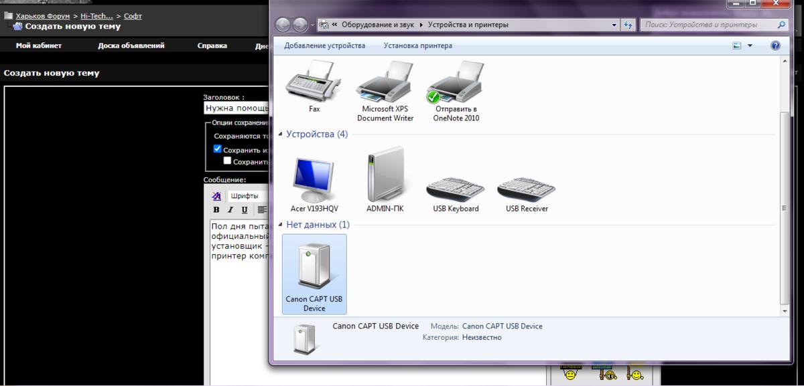Select the USB Receiver device icon
This screenshot has height=386, width=804.
point(527,188)
